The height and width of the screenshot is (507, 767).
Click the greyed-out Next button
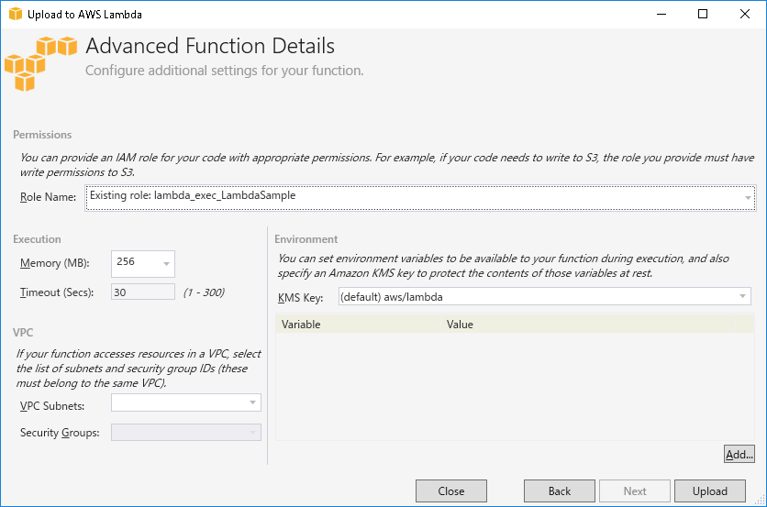634,491
